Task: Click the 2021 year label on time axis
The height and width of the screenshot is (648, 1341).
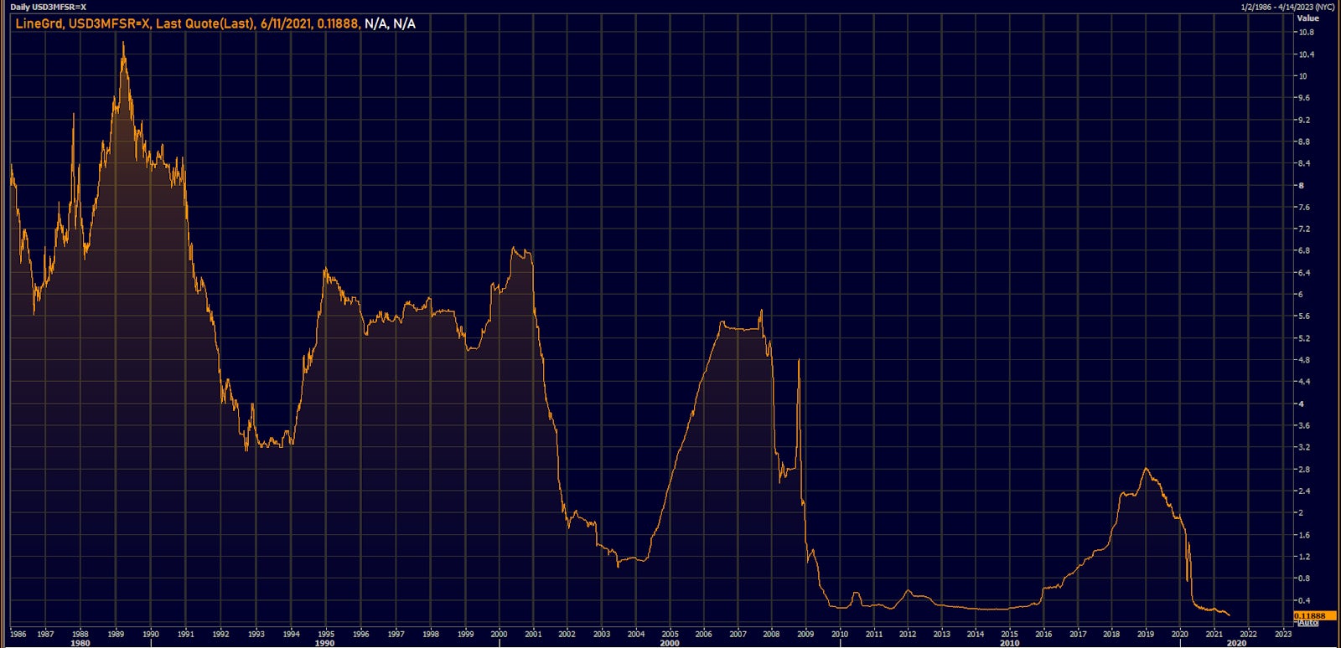Action: point(1214,634)
